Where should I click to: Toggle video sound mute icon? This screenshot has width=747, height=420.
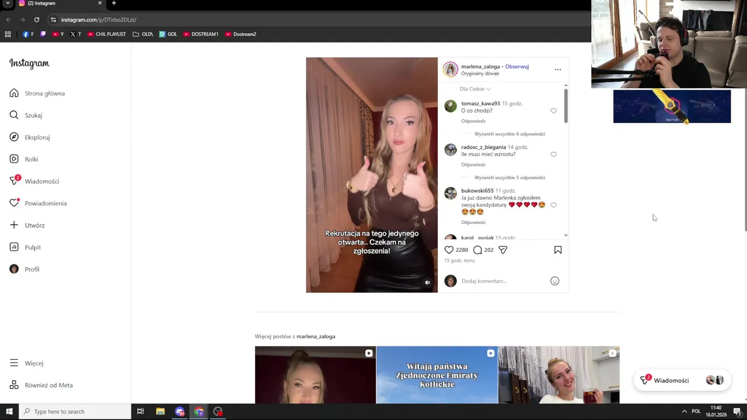click(x=427, y=282)
